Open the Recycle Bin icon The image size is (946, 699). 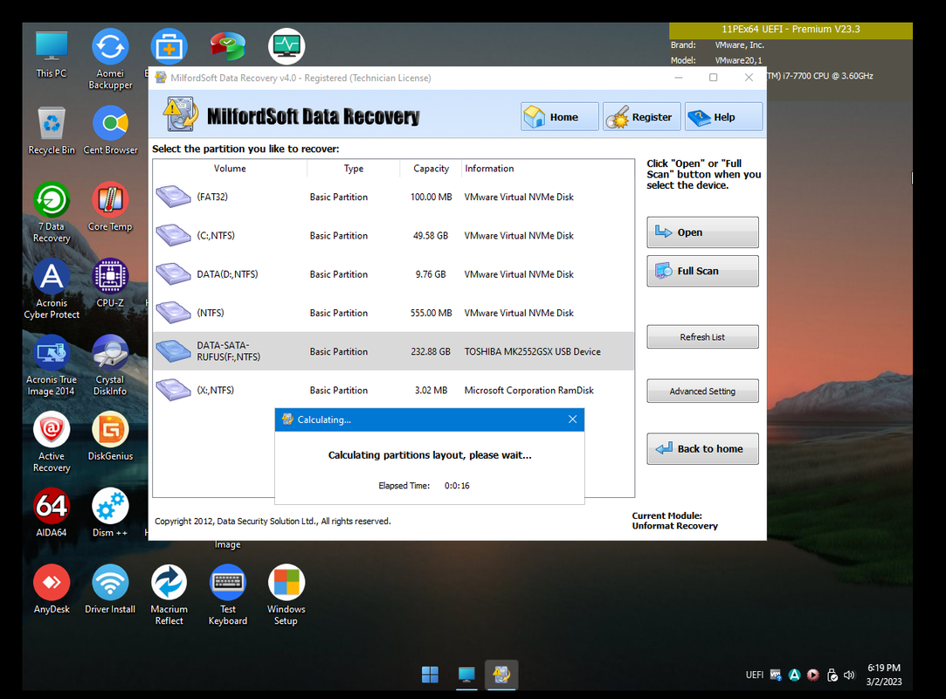point(52,131)
